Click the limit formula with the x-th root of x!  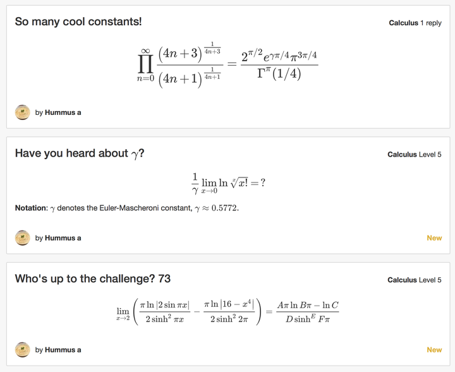coord(227,183)
